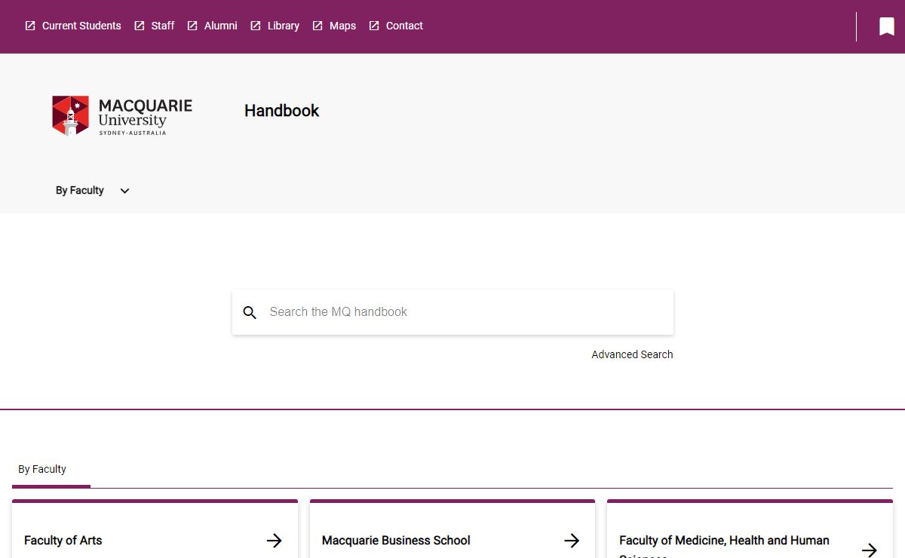The image size is (905, 558).
Task: Open the bookmarks icon in header
Action: [x=886, y=26]
